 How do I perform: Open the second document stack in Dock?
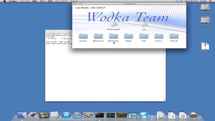172,115
